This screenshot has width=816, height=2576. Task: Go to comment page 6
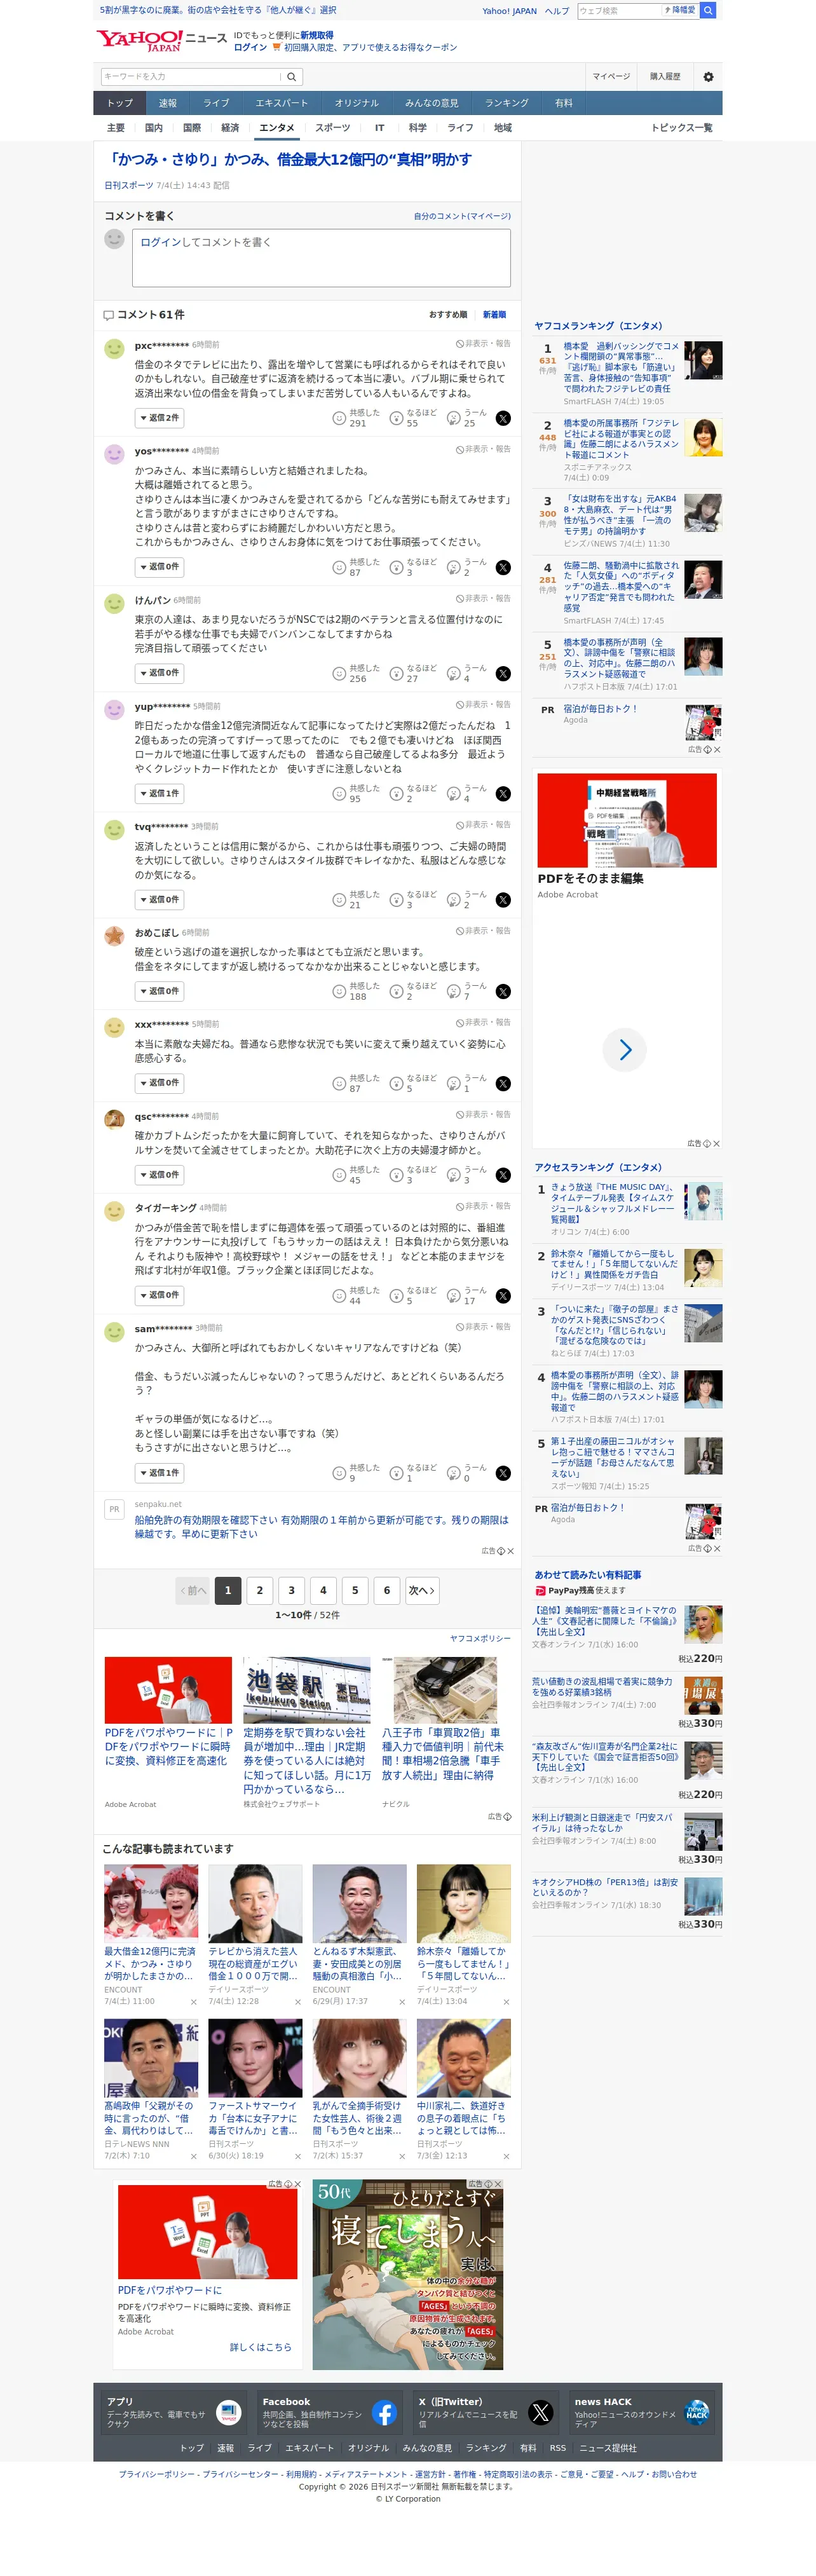coord(387,1591)
